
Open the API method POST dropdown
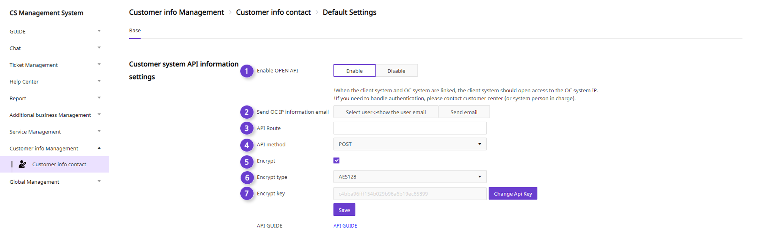tap(410, 144)
